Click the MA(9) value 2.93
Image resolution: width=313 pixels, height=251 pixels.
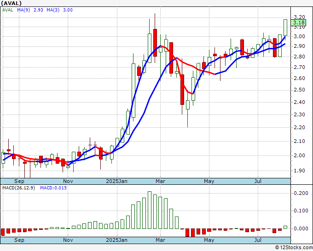[x=38, y=10]
